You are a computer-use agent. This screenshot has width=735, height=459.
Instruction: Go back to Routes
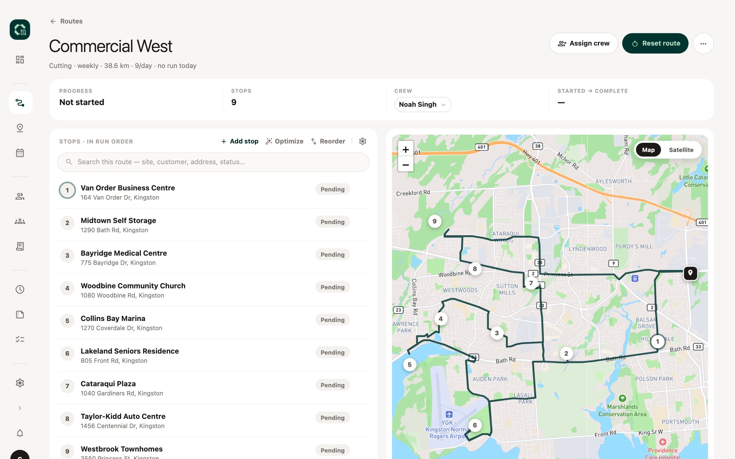pos(66,21)
